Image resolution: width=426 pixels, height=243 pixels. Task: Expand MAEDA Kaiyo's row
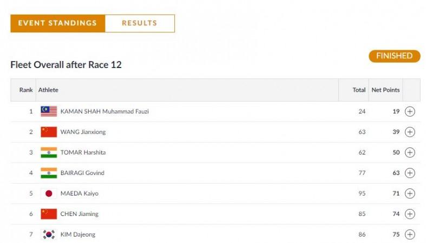click(410, 194)
